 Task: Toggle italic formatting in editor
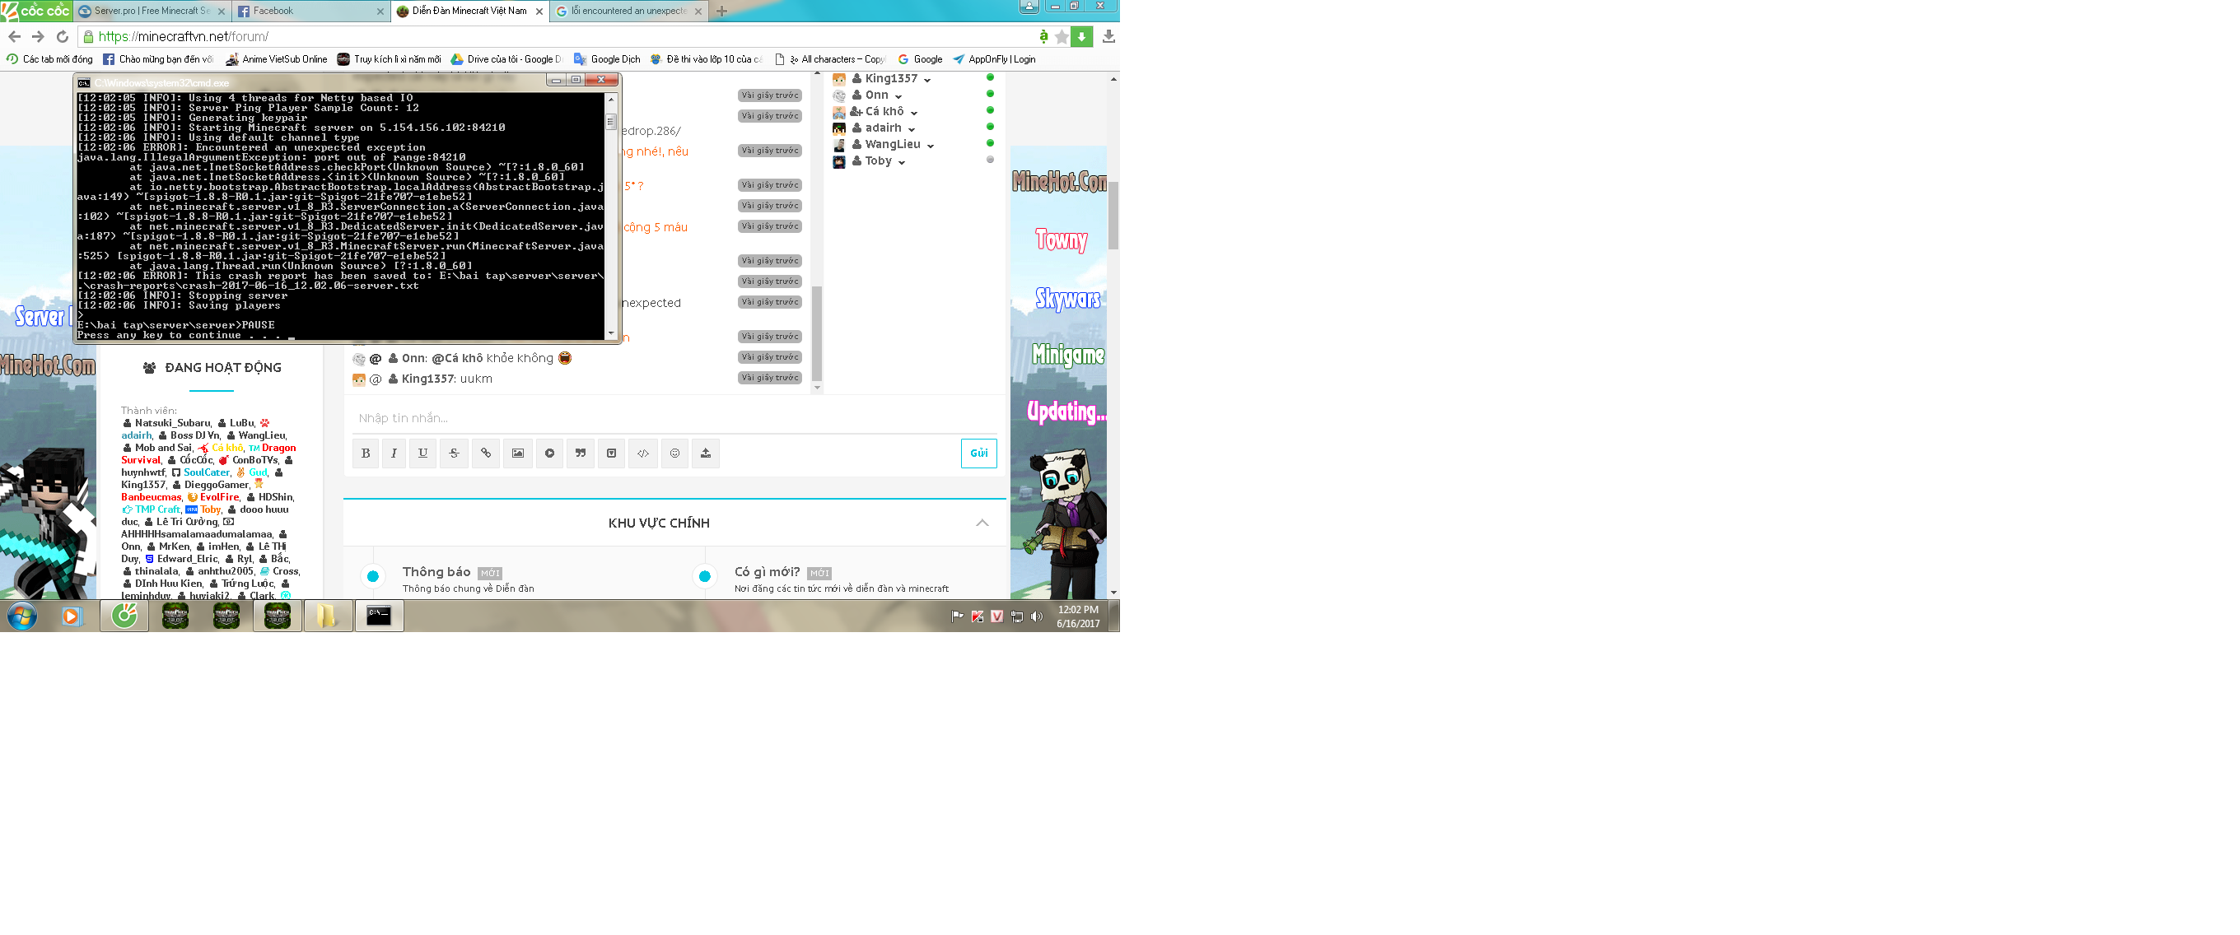(x=394, y=454)
